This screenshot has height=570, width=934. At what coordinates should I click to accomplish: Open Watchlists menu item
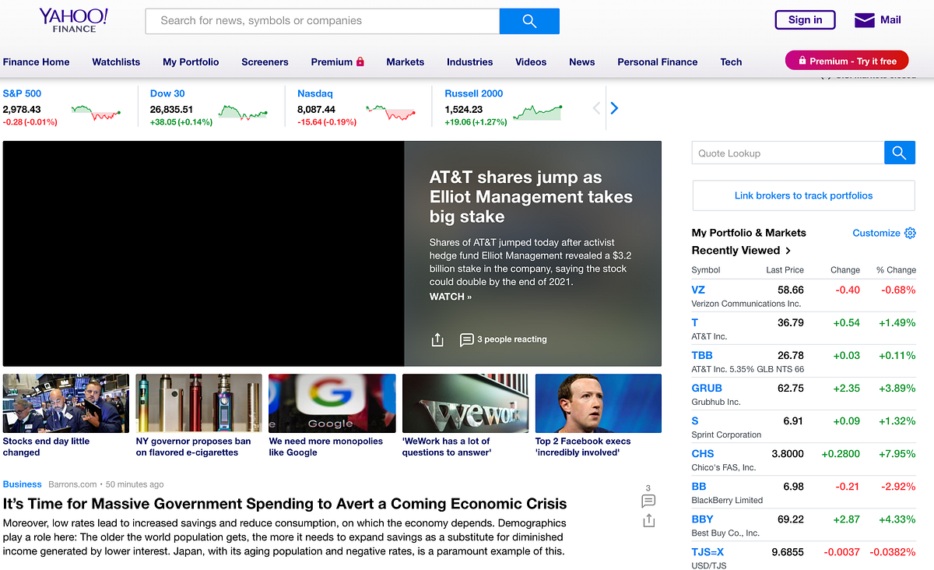[x=116, y=62]
